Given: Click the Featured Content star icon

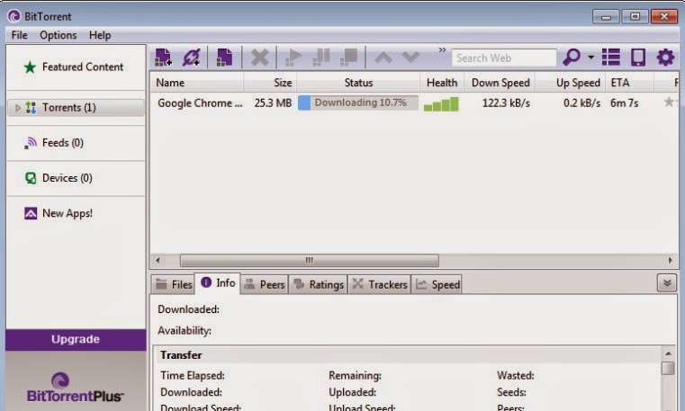Looking at the screenshot, I should tap(30, 67).
